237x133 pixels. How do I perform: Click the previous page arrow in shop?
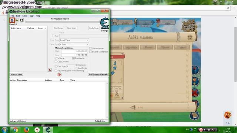[133, 108]
